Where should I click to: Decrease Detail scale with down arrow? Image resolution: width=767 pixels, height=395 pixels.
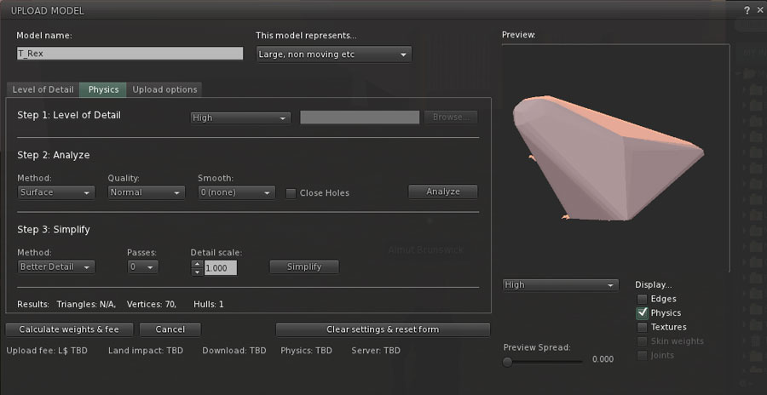198,272
